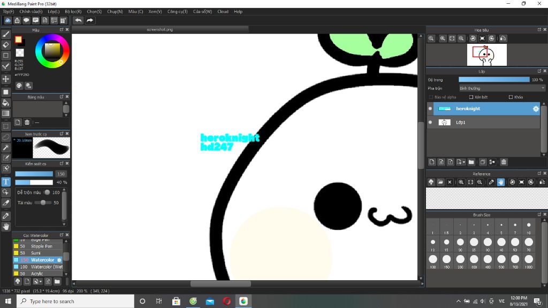Click the transparent color swatch
The image size is (548, 308).
(x=20, y=53)
